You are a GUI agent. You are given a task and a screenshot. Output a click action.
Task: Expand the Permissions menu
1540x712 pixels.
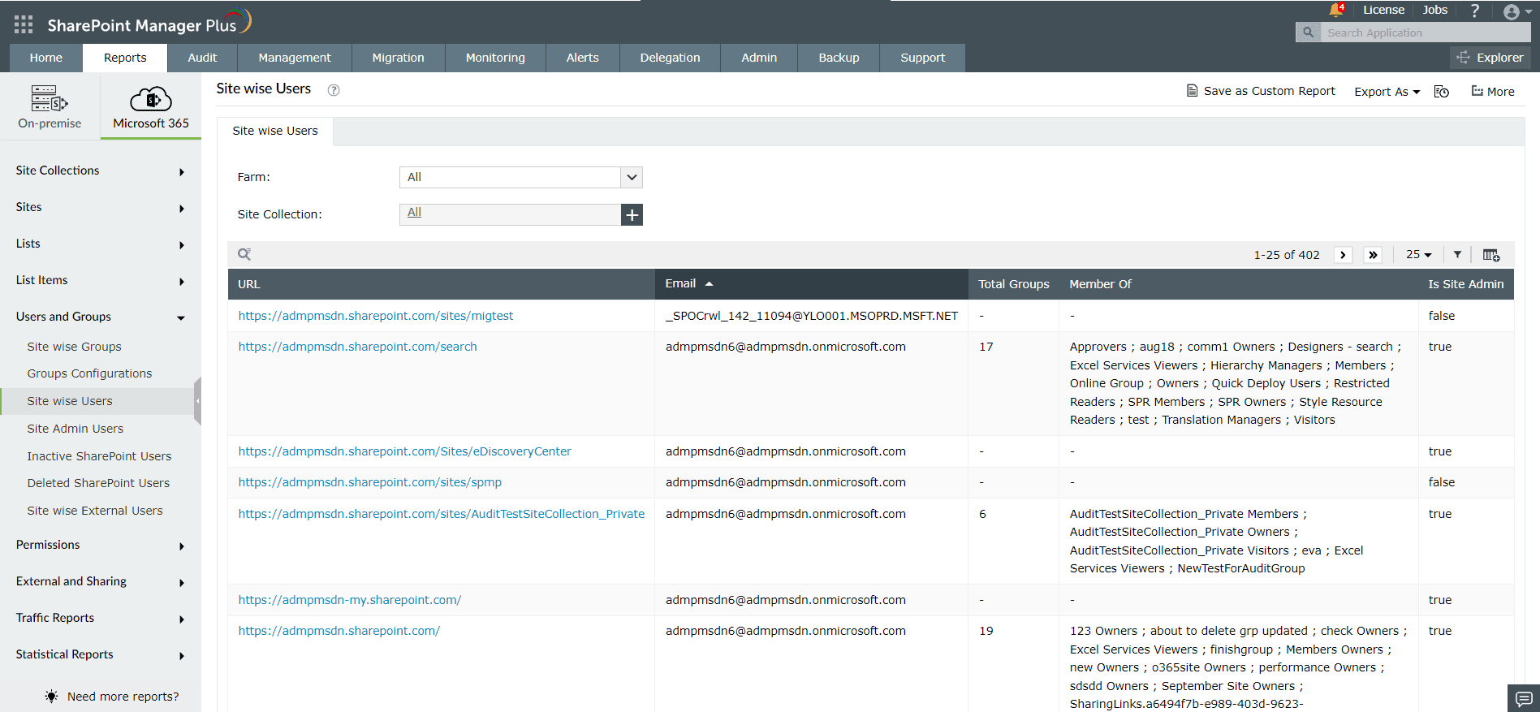click(x=101, y=545)
